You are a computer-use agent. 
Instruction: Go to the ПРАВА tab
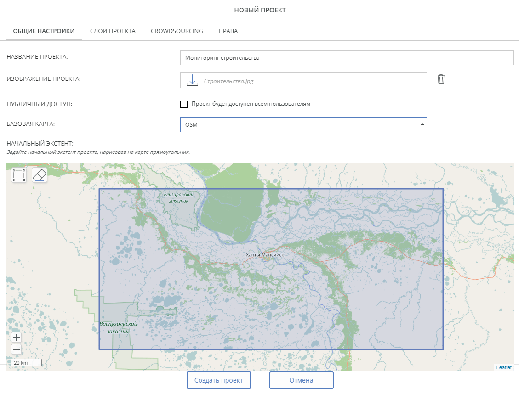[228, 31]
